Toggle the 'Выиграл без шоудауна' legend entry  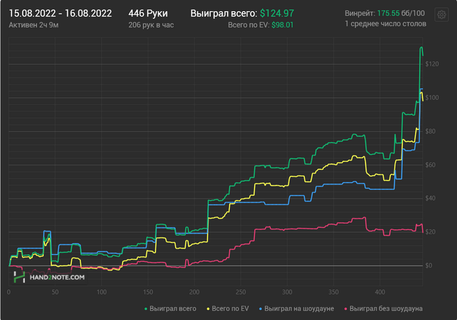(x=383, y=309)
